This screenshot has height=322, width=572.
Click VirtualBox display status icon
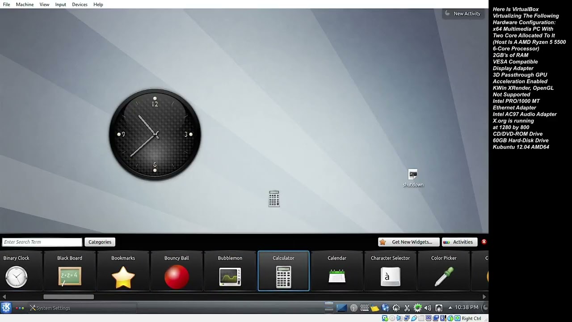pyautogui.click(x=428, y=318)
